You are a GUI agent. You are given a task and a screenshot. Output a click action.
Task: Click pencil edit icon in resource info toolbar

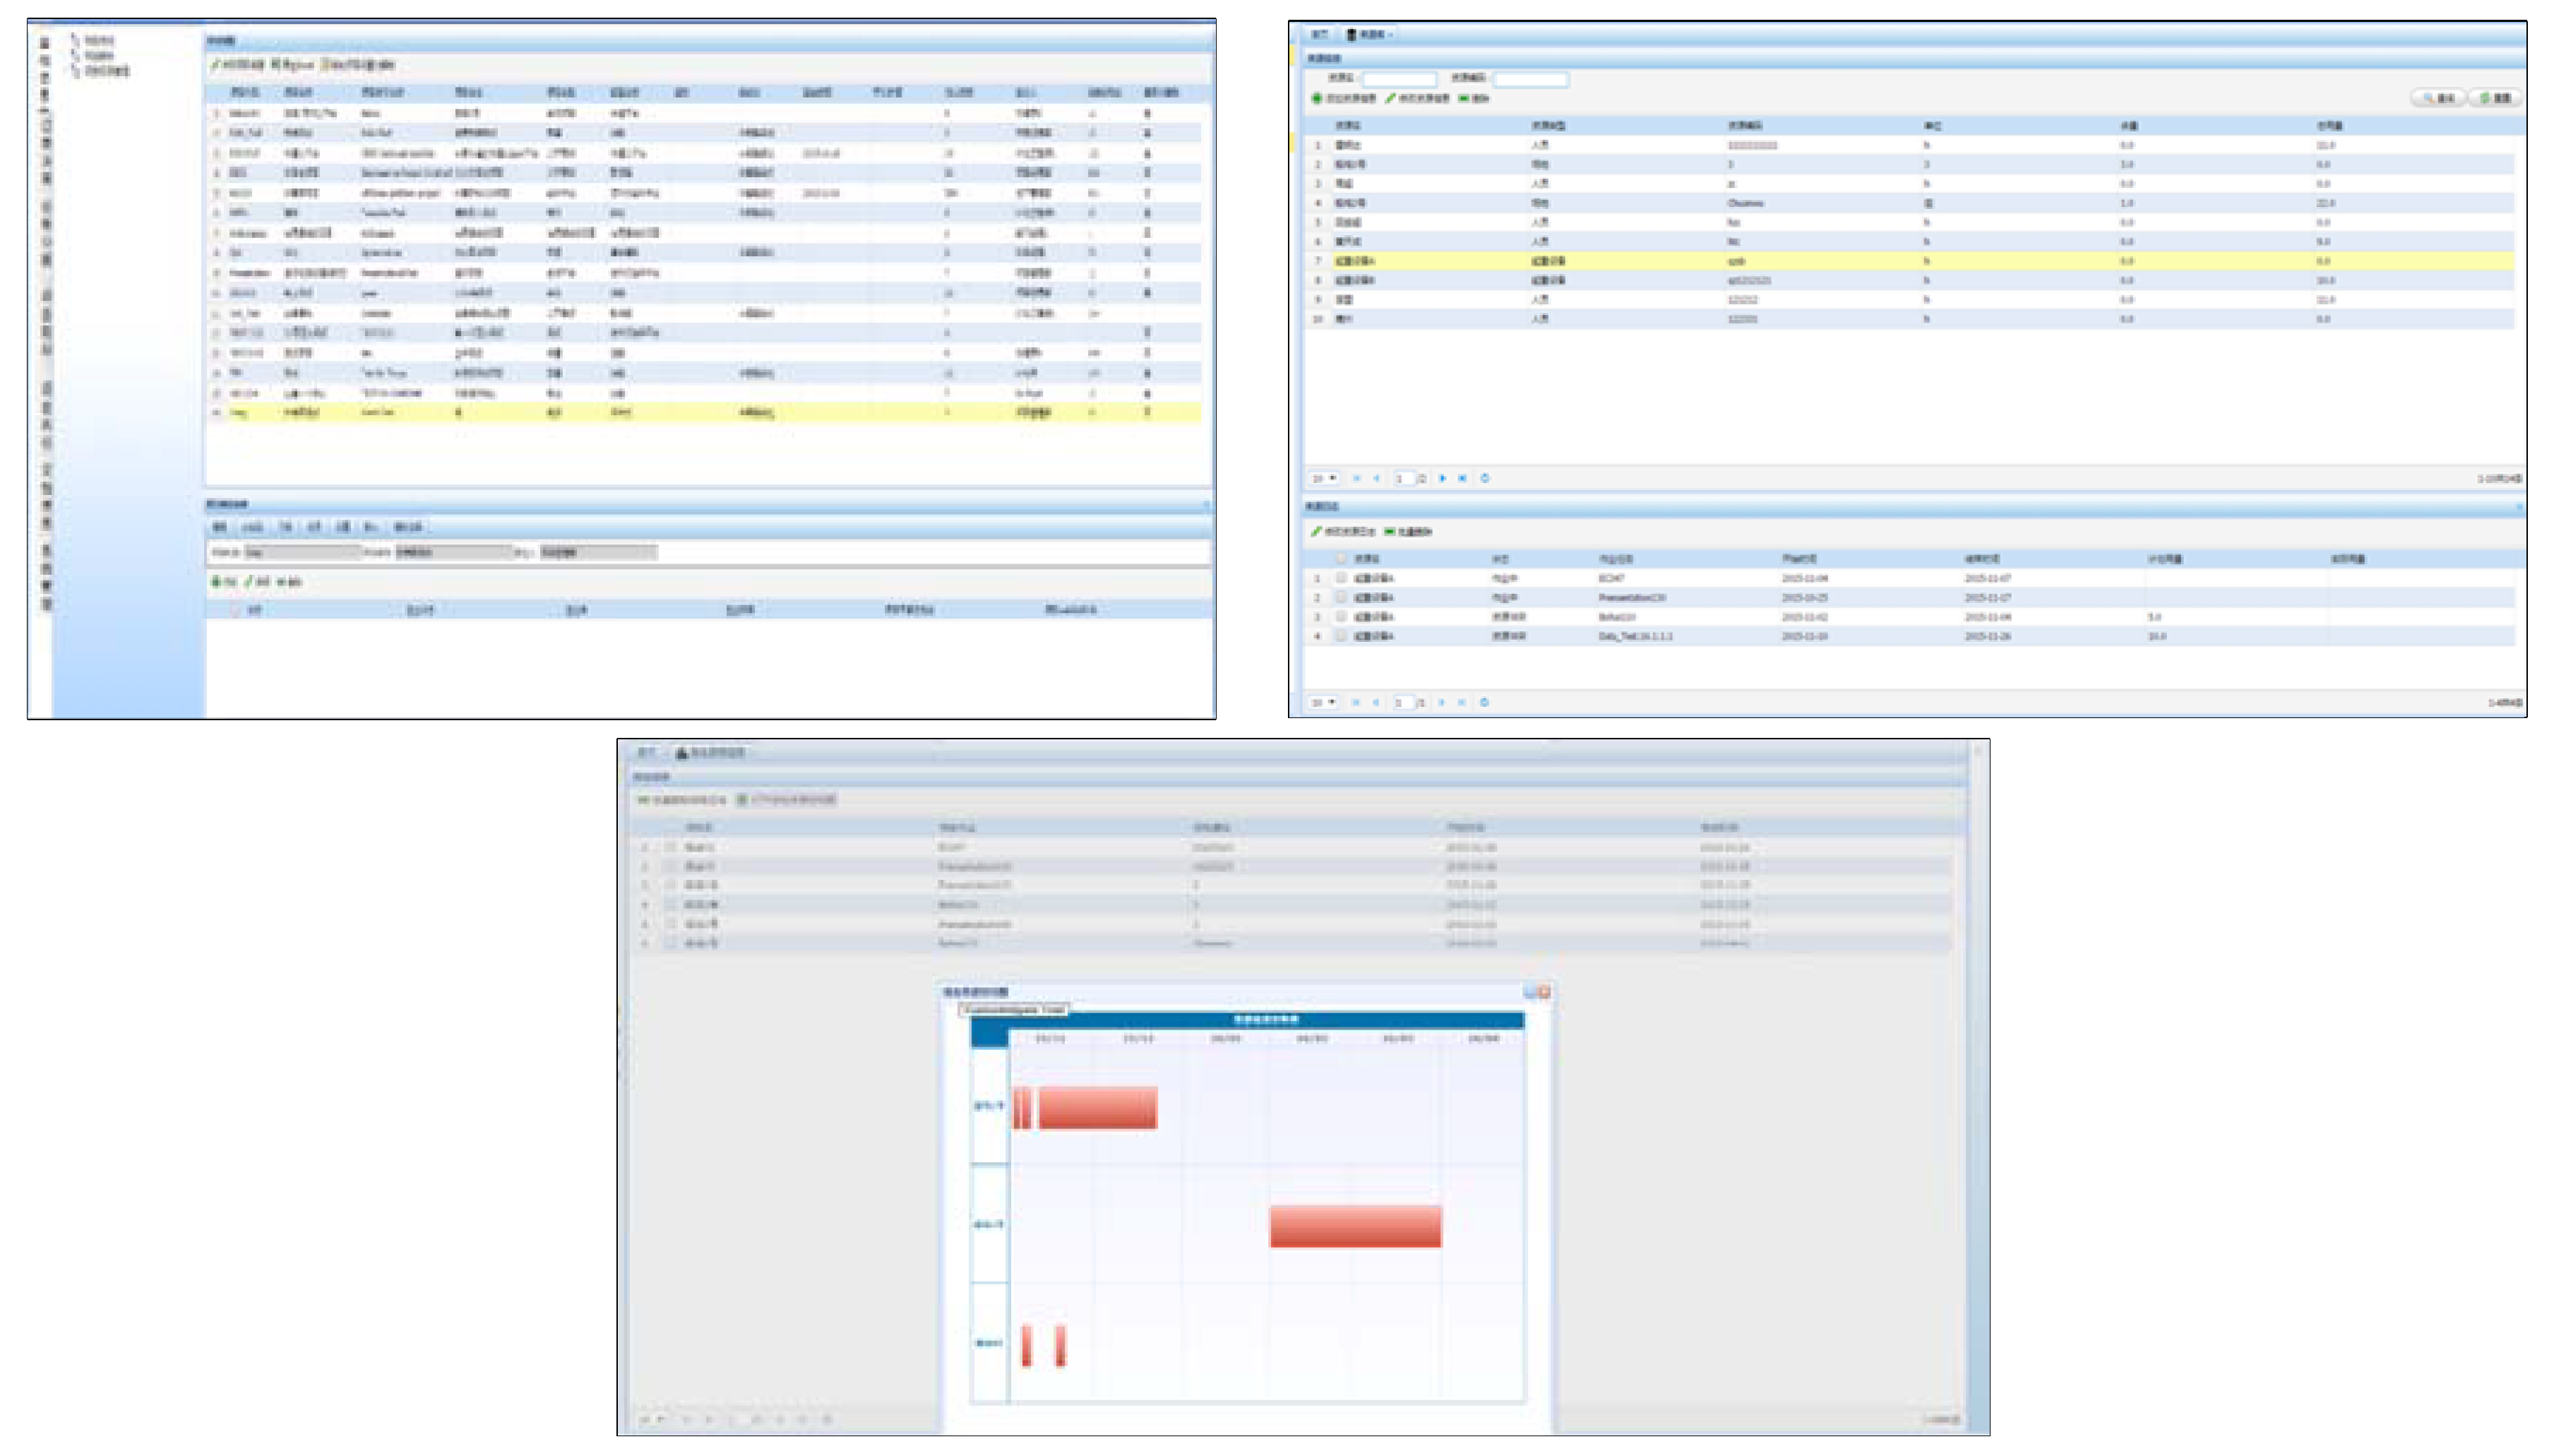1391,98
